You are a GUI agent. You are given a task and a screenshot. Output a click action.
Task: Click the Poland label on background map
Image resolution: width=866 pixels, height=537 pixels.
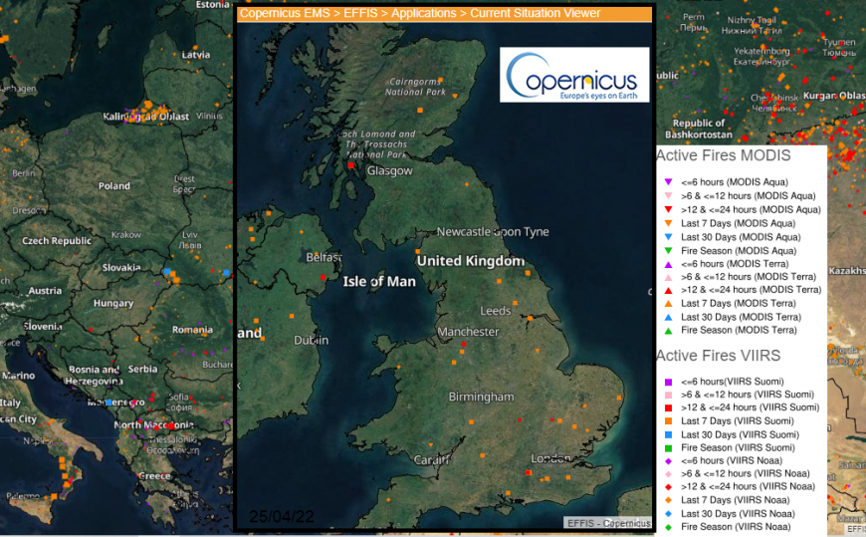point(114,186)
